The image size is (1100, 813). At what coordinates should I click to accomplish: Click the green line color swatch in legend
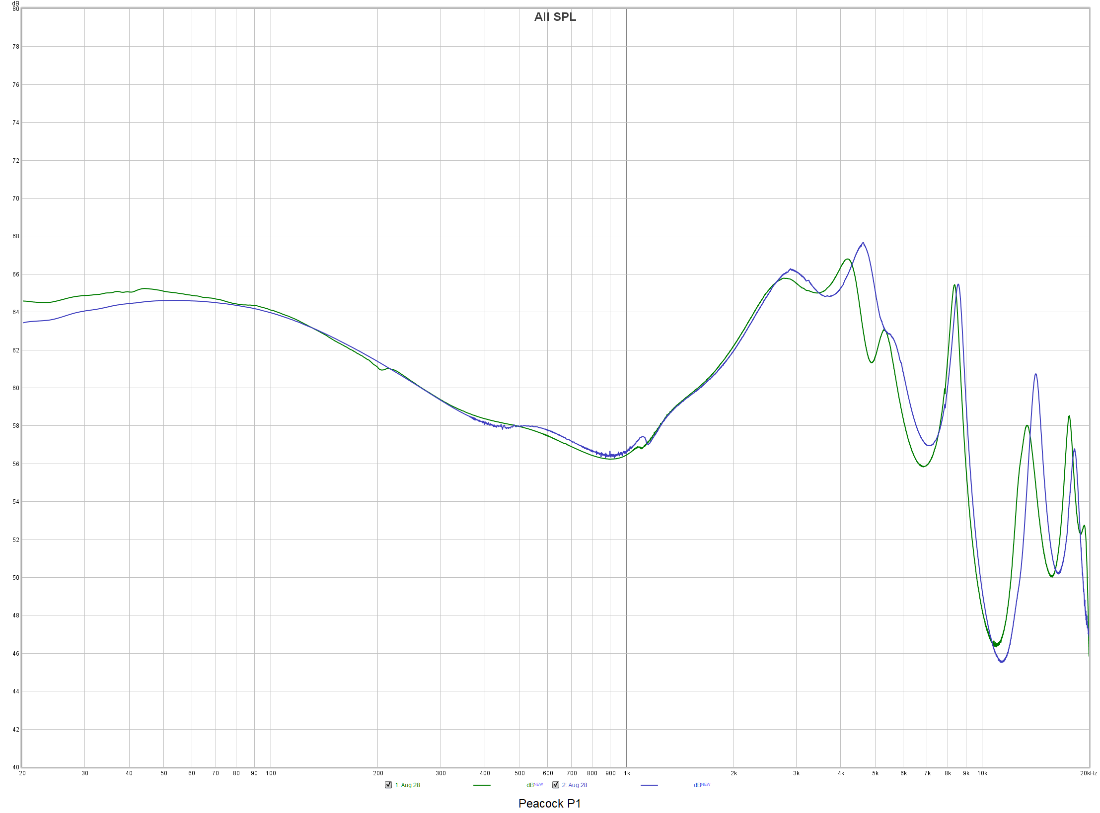coord(482,785)
